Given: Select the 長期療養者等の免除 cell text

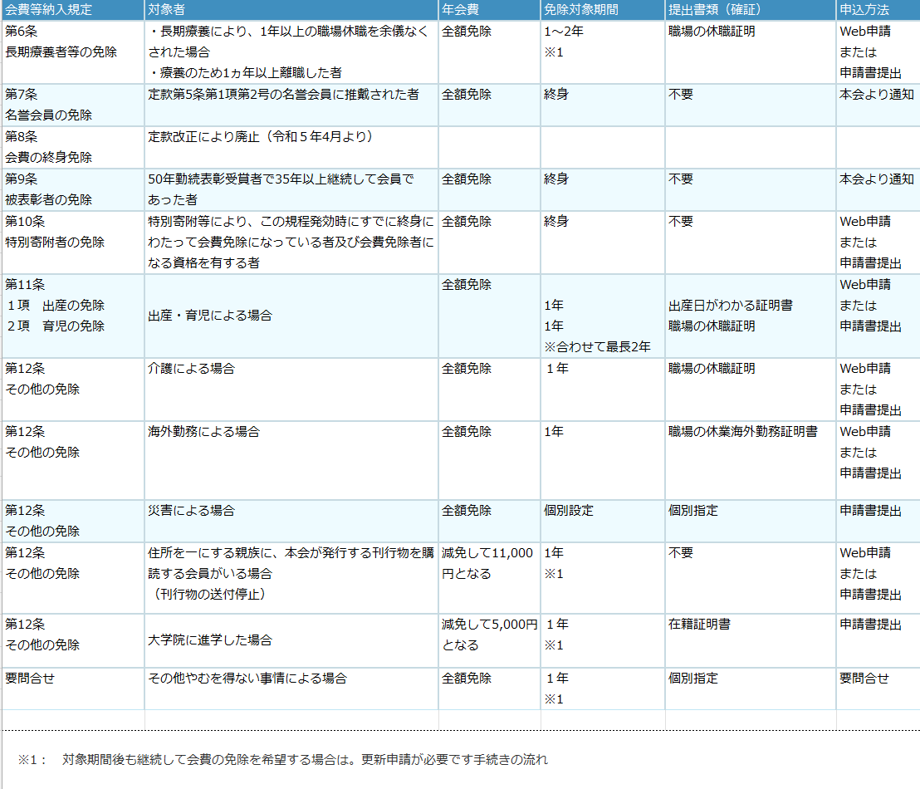Looking at the screenshot, I should click(61, 51).
